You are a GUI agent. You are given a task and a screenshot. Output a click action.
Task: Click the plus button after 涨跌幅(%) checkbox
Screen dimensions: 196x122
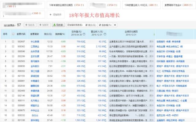[x=115, y=25]
